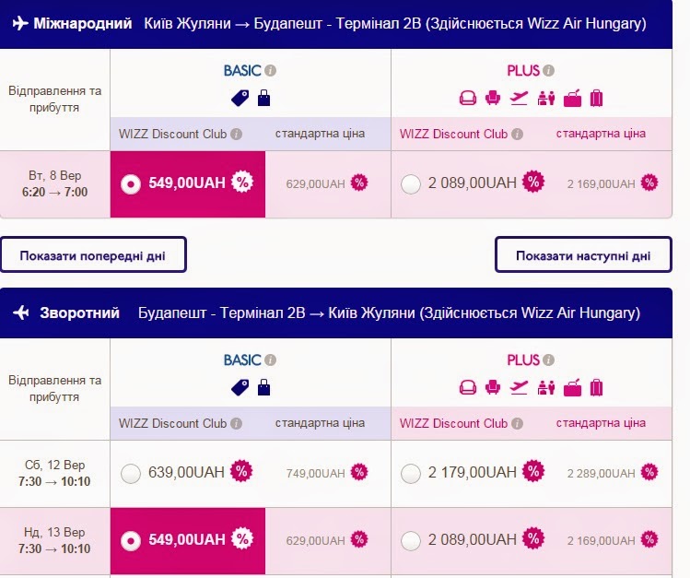The image size is (690, 578).
Task: Click the info icon next to return BASIC WIZZ Discount Club
Action: [236, 424]
